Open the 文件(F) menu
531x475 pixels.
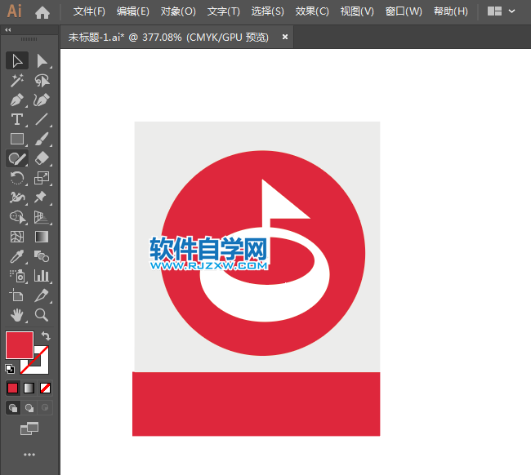click(x=89, y=11)
